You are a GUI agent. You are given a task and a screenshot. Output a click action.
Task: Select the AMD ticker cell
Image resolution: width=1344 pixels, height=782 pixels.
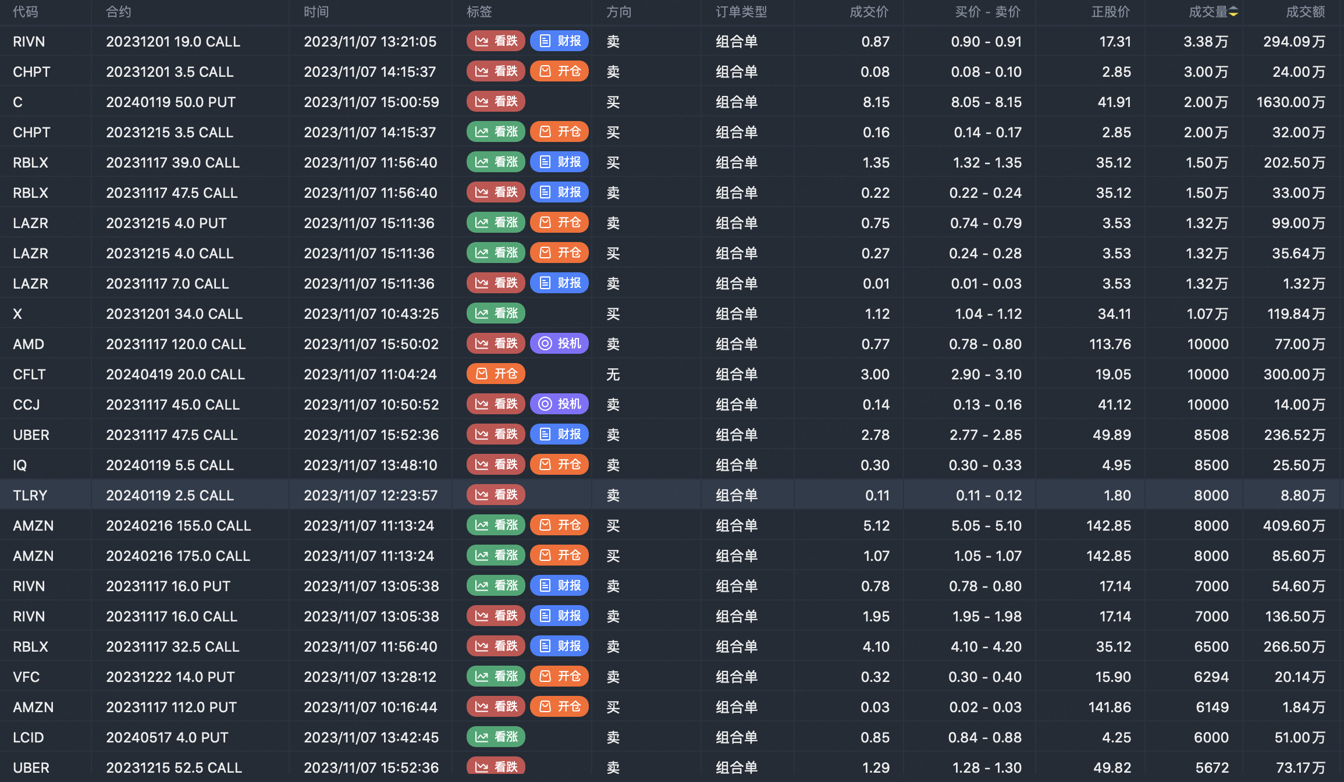click(29, 344)
